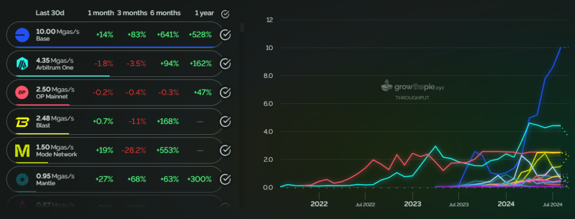This screenshot has height=219, width=575.
Task: Click Mantle +300% value
Action: click(199, 179)
